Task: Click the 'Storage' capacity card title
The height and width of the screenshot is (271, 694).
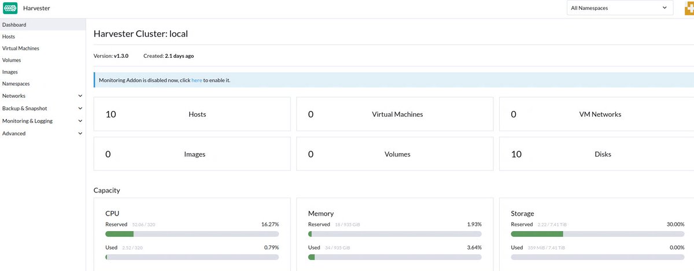Action: tap(523, 213)
